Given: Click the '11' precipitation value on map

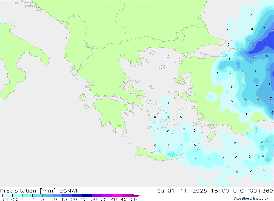Looking at the screenshot, I should click(253, 43).
